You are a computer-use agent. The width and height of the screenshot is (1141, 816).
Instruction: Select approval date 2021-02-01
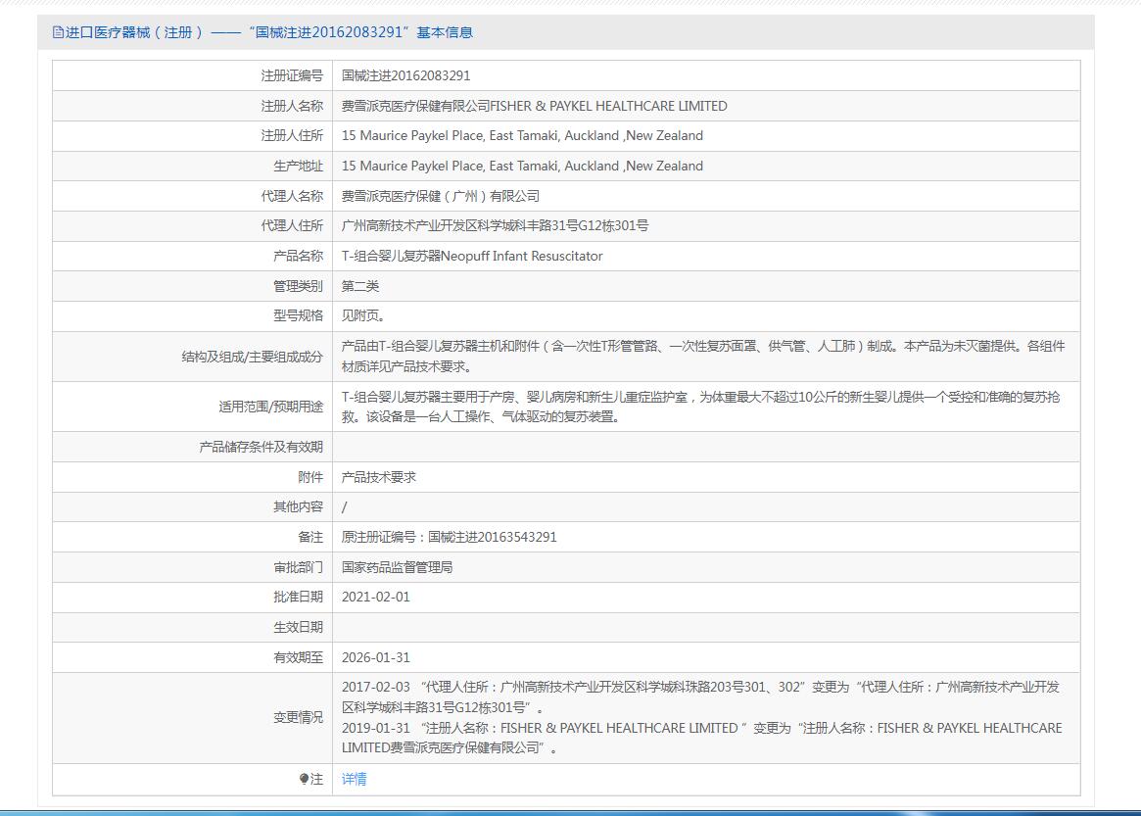(375, 597)
